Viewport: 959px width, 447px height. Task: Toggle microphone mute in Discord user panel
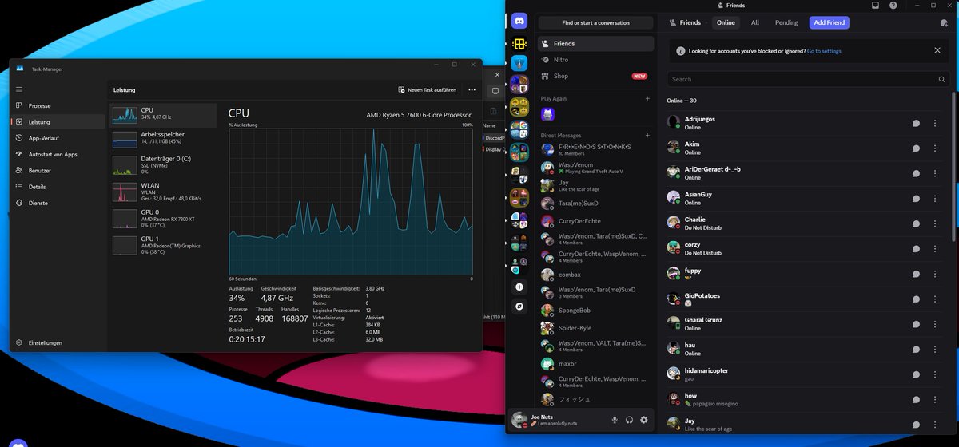coord(615,420)
